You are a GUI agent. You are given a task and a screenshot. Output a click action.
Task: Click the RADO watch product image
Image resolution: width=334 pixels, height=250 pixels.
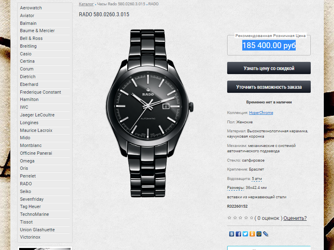pyautogui.click(x=150, y=113)
